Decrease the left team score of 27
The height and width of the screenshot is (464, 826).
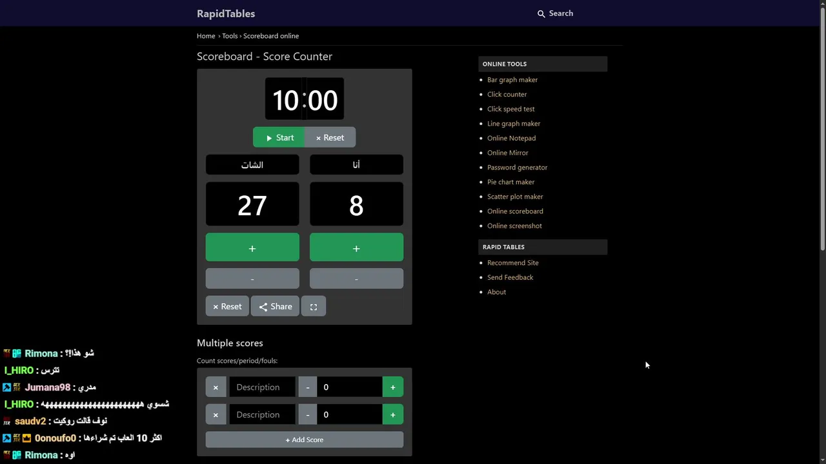(252, 278)
